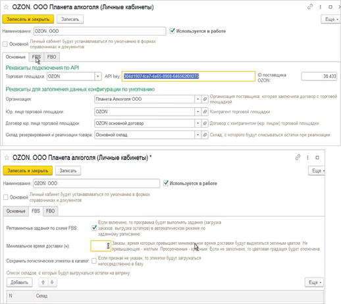Open linked record icon beside Основной склад

pyautogui.click(x=205, y=135)
